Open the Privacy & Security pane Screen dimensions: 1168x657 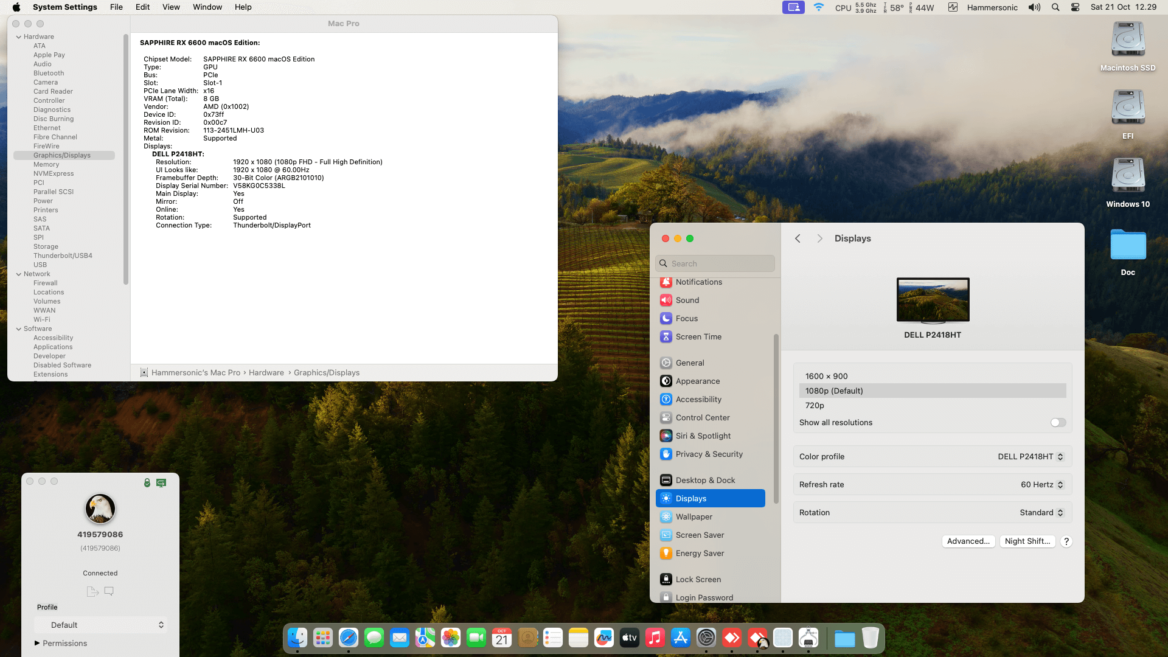(x=709, y=454)
